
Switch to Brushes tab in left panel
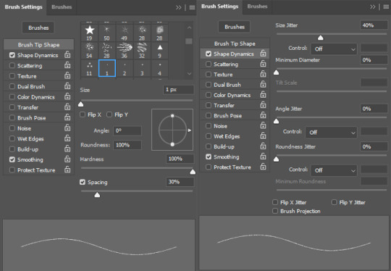point(62,7)
